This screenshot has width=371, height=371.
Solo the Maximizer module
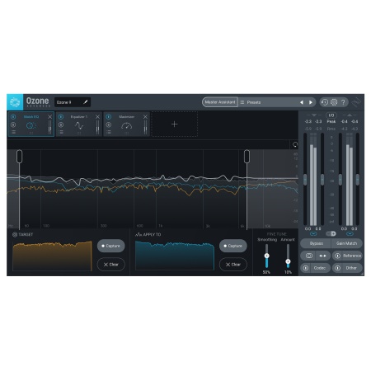click(109, 124)
